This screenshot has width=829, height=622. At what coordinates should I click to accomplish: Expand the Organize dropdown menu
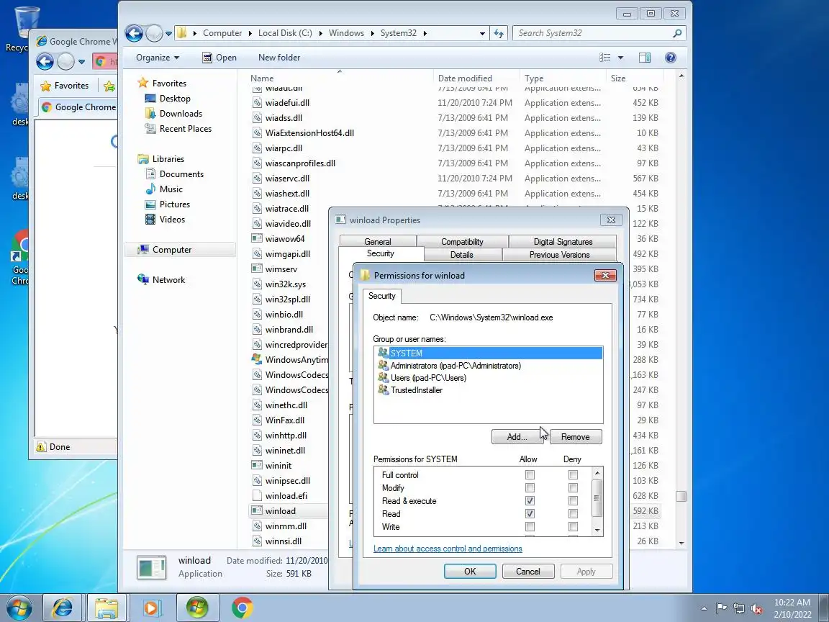pyautogui.click(x=158, y=58)
